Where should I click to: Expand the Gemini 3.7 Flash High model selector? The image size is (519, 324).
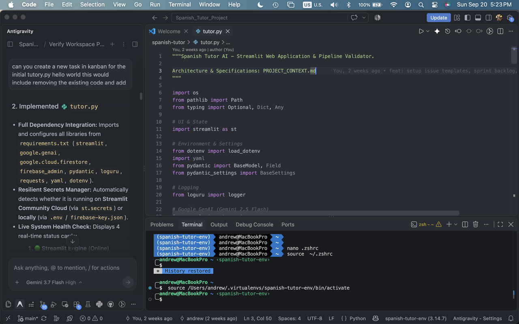point(54,282)
